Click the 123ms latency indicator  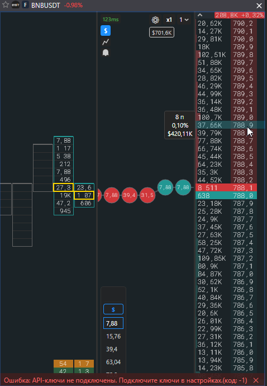pyautogui.click(x=111, y=20)
